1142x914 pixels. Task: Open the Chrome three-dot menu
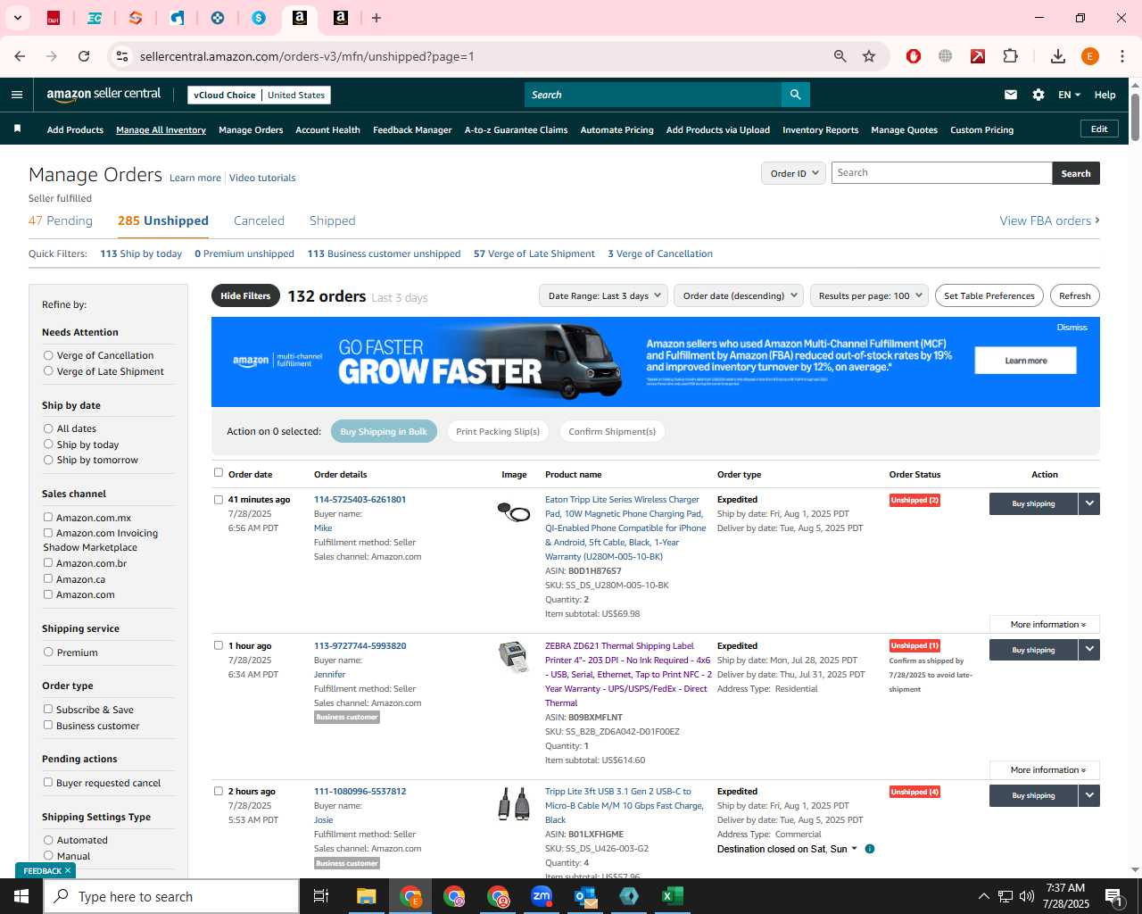click(x=1122, y=56)
